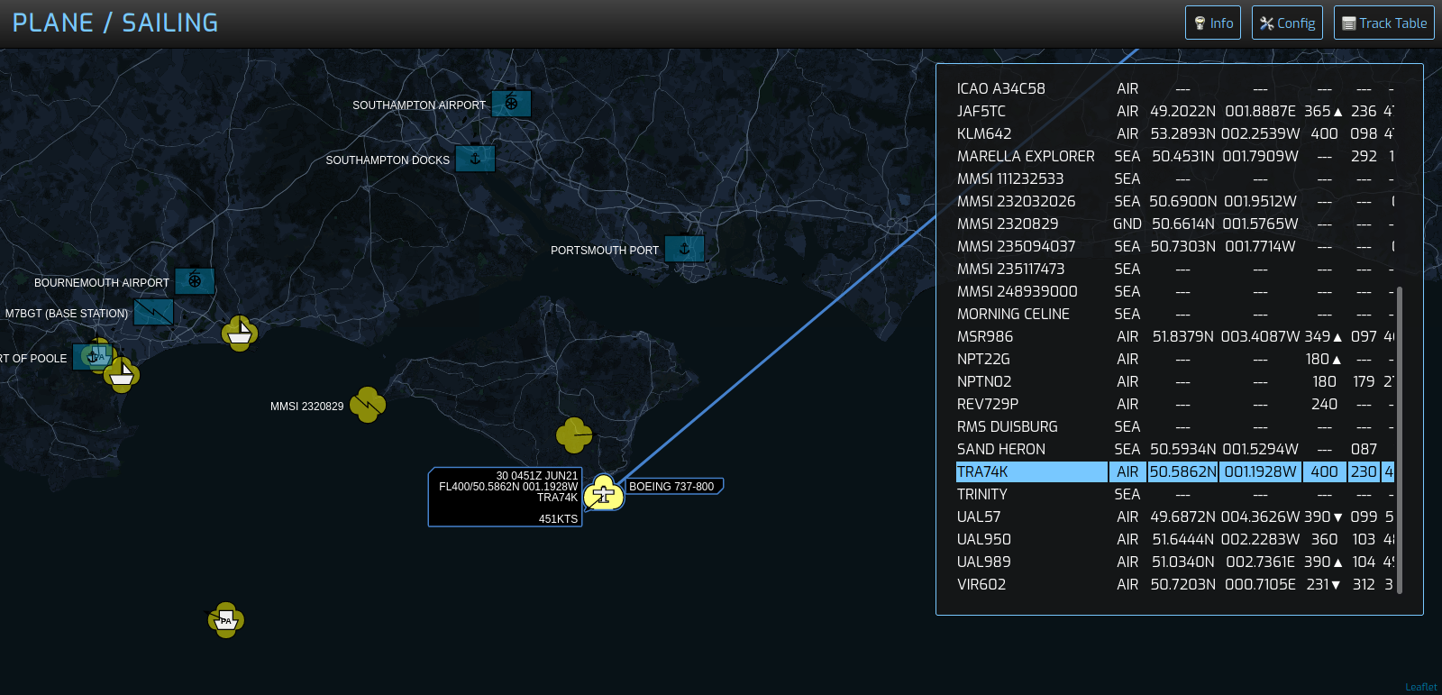Click the PORTSMOUTH PORT map label
Image resolution: width=1442 pixels, height=695 pixels.
[605, 251]
